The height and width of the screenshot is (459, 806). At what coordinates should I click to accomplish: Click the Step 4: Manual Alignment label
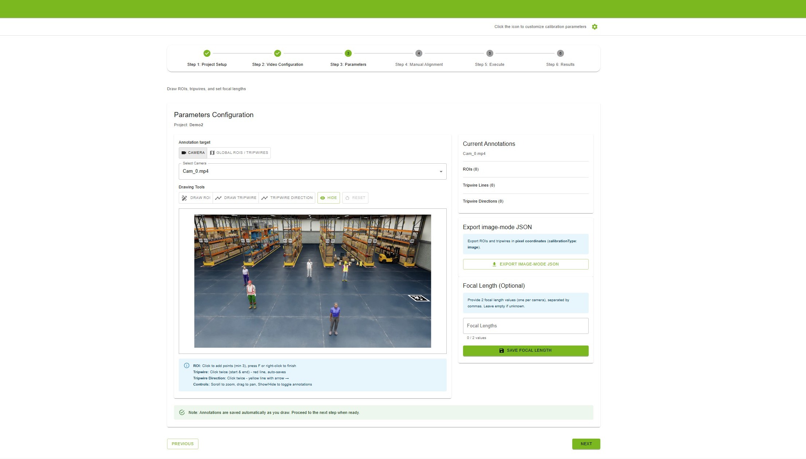point(419,64)
